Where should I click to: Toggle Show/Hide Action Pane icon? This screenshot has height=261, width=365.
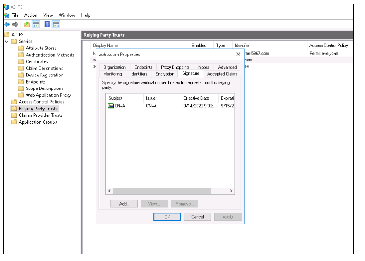coord(56,25)
